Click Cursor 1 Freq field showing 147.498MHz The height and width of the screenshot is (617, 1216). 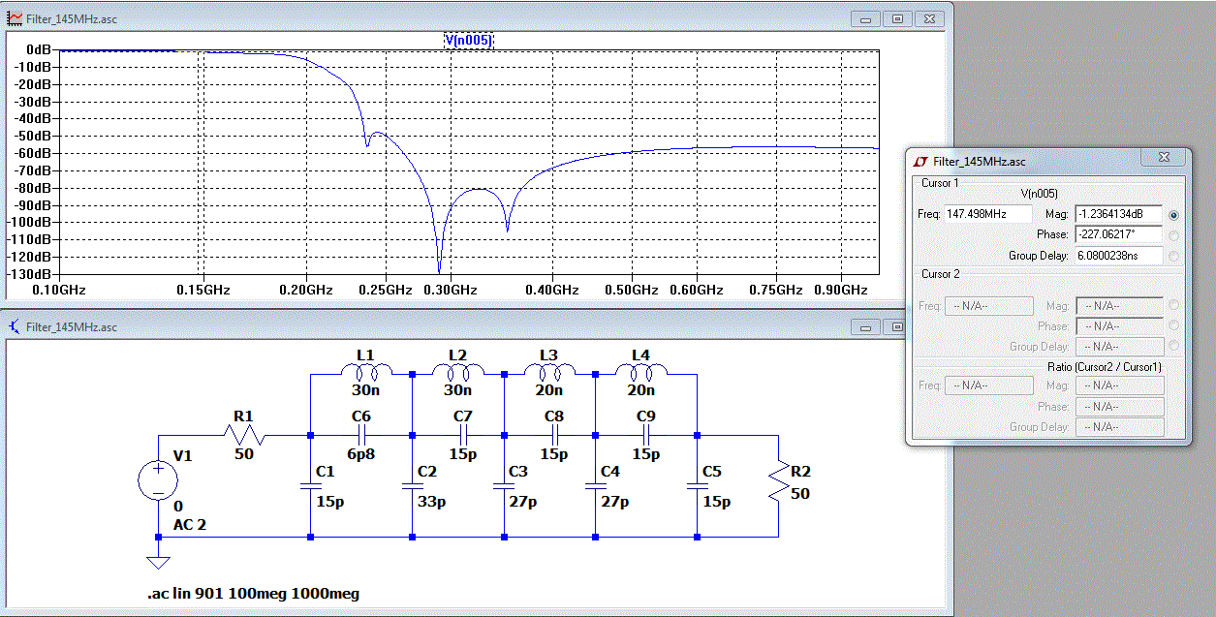point(988,214)
